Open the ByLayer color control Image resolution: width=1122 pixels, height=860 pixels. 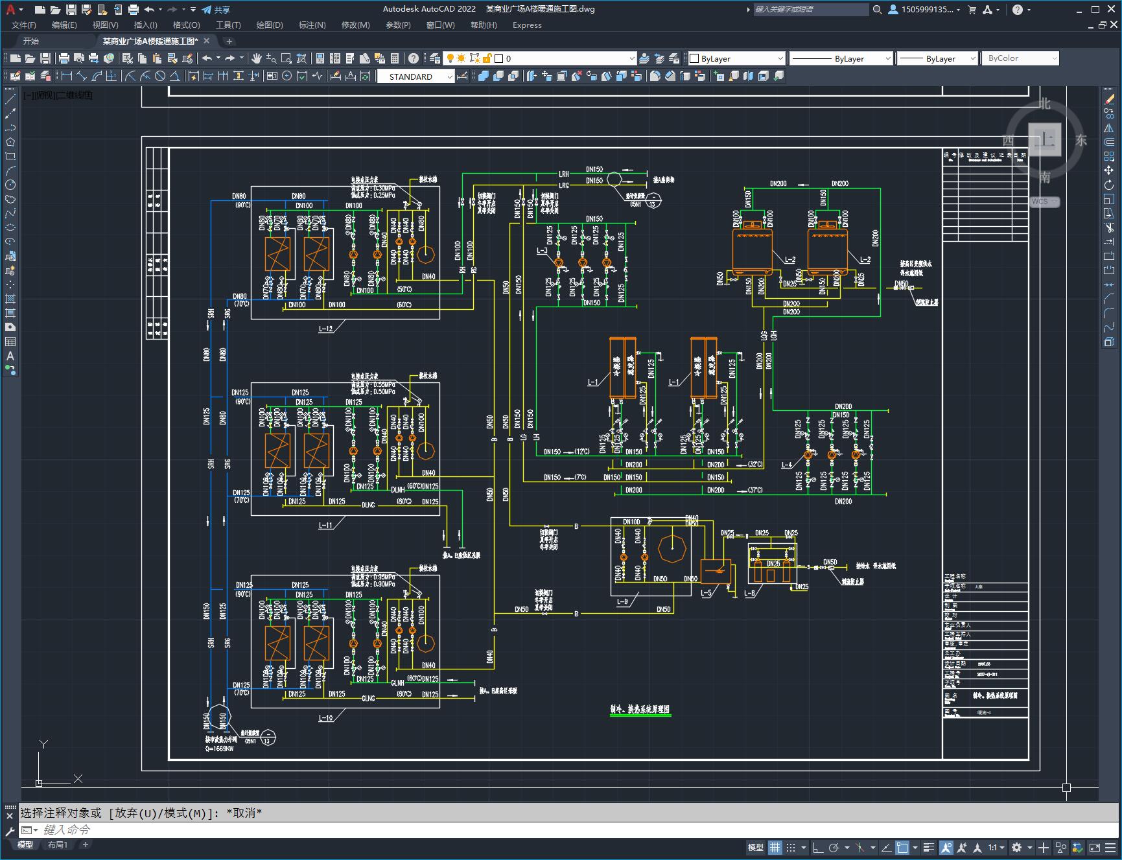pos(736,58)
